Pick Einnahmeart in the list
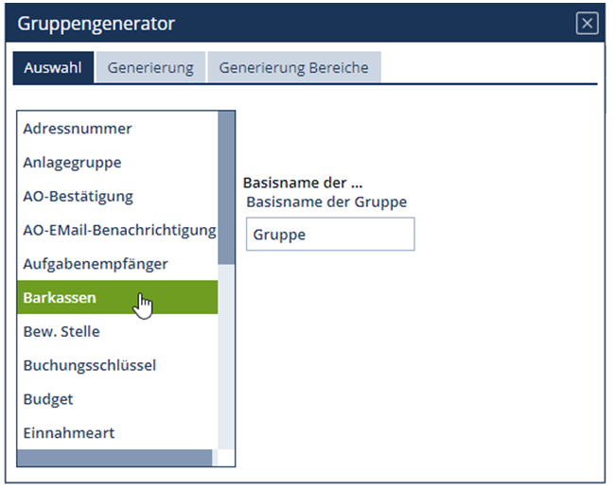Viewport: 616px width, 490px height. click(x=69, y=433)
